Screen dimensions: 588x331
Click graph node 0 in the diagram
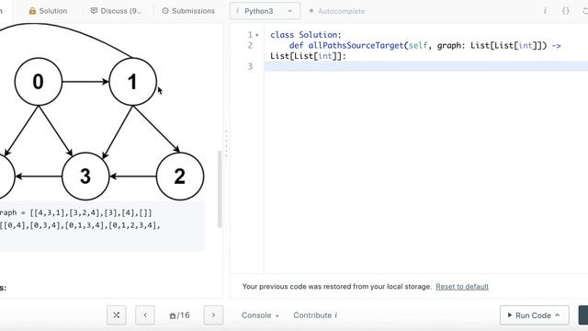coord(39,82)
